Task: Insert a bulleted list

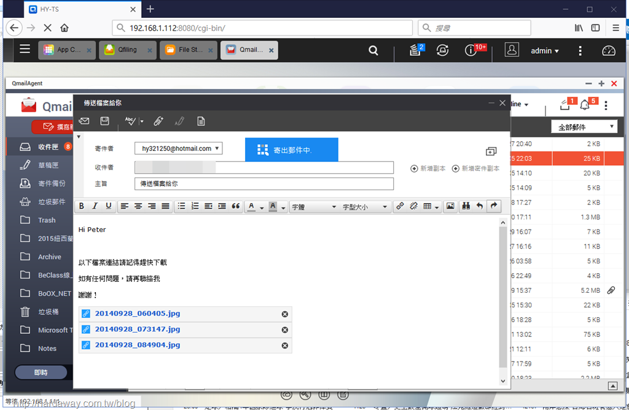Action: pos(181,206)
